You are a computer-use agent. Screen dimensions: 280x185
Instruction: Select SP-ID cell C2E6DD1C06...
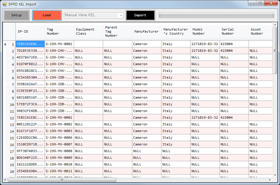(x=30, y=138)
